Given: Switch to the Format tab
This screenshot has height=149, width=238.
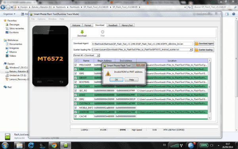Looking at the screenshot, I should pyautogui.click(x=88, y=25).
